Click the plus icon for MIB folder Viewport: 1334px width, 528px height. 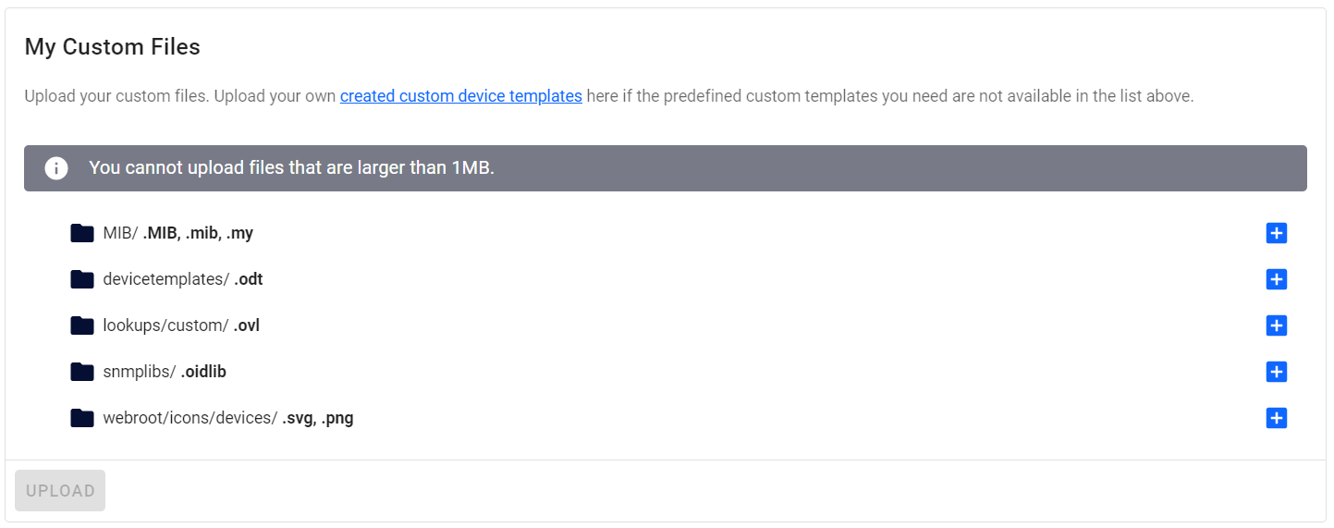[1276, 233]
